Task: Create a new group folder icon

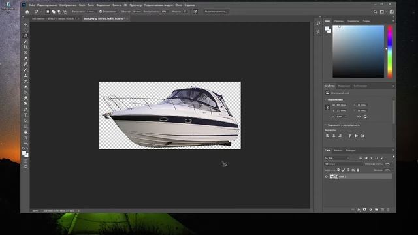Action: (376, 210)
